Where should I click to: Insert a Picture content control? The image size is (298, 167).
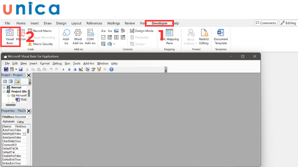coord(116,31)
